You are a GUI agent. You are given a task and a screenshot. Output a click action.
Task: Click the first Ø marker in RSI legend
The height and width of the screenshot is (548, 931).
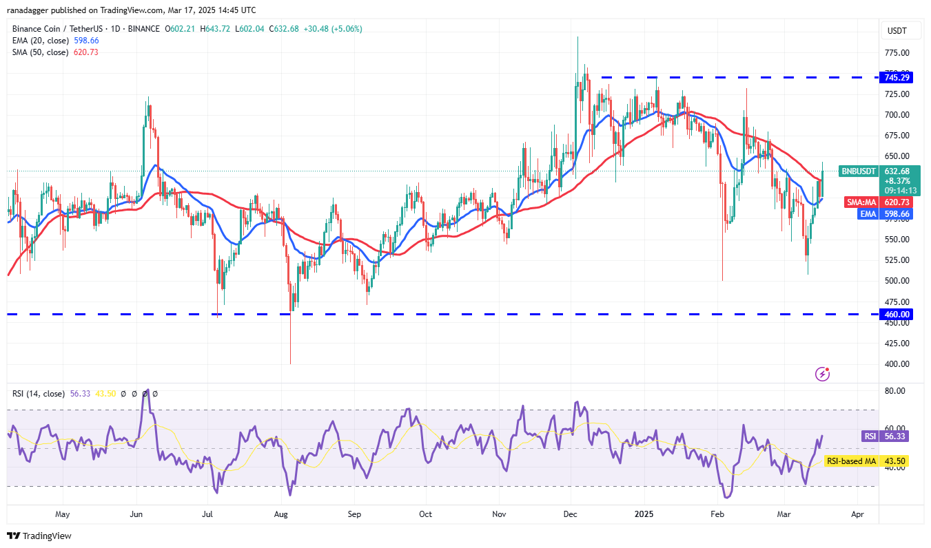coord(123,394)
